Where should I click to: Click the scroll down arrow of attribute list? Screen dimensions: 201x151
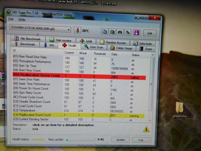(150, 120)
